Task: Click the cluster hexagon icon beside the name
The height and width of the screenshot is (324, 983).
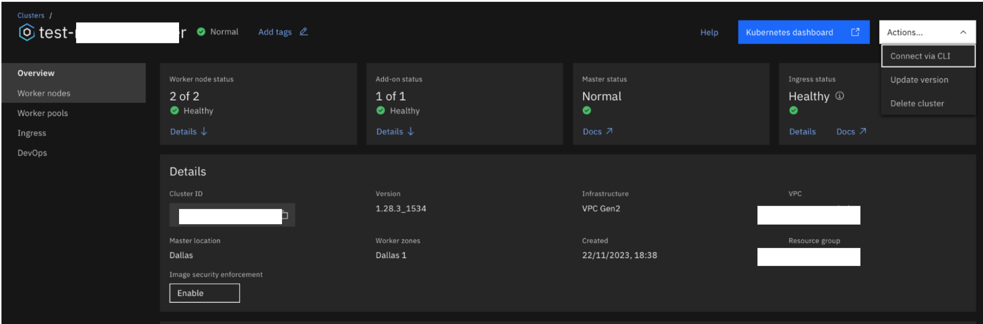Action: [x=27, y=32]
